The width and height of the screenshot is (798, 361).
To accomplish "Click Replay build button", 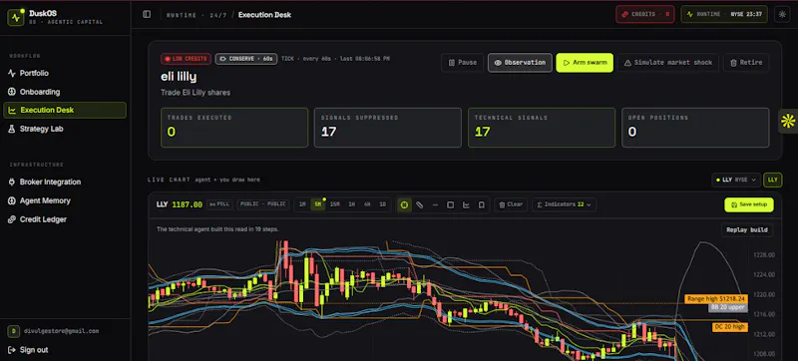I will pos(747,229).
